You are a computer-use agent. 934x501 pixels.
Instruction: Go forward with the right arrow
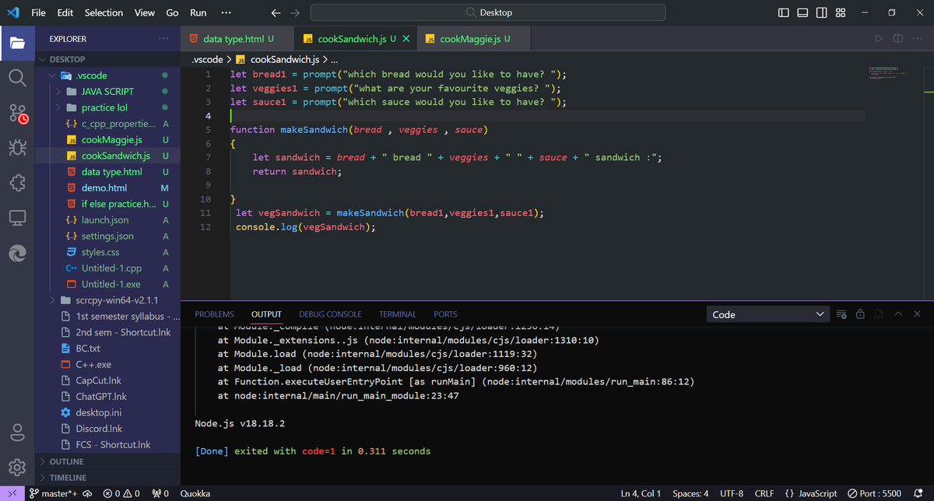(x=294, y=12)
